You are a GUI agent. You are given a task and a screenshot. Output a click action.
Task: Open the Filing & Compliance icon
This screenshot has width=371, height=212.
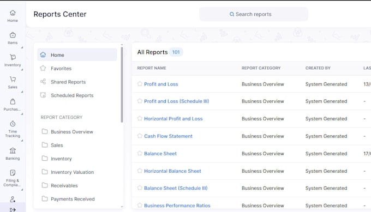coord(13,173)
